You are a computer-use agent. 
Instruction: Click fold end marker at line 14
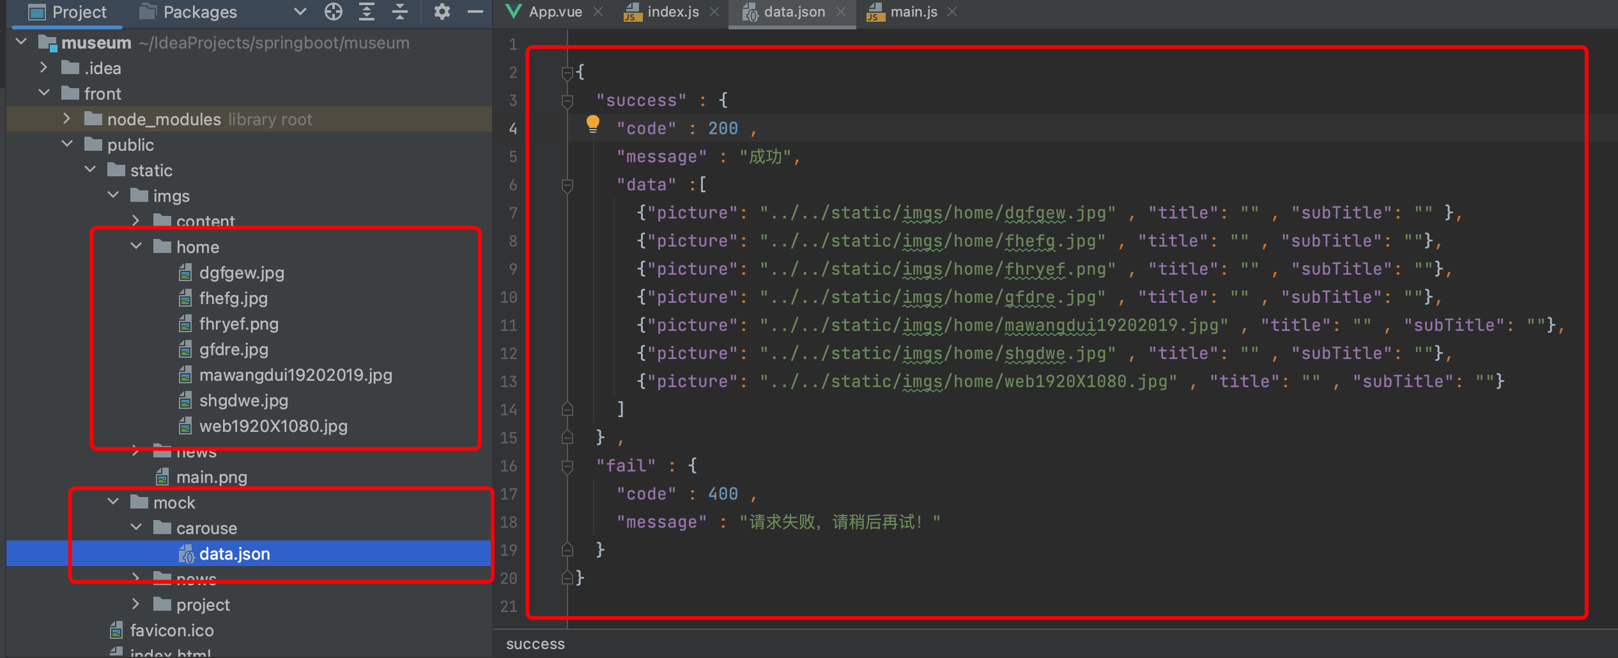567,409
